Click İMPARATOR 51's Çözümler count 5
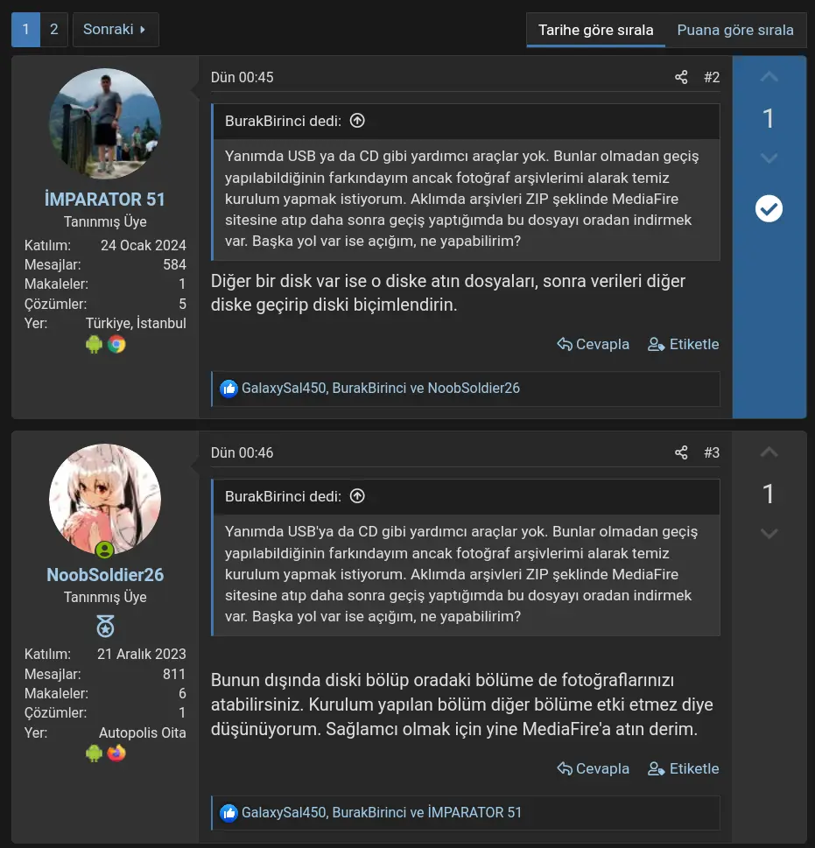Screen dimensions: 815x848 183,304
